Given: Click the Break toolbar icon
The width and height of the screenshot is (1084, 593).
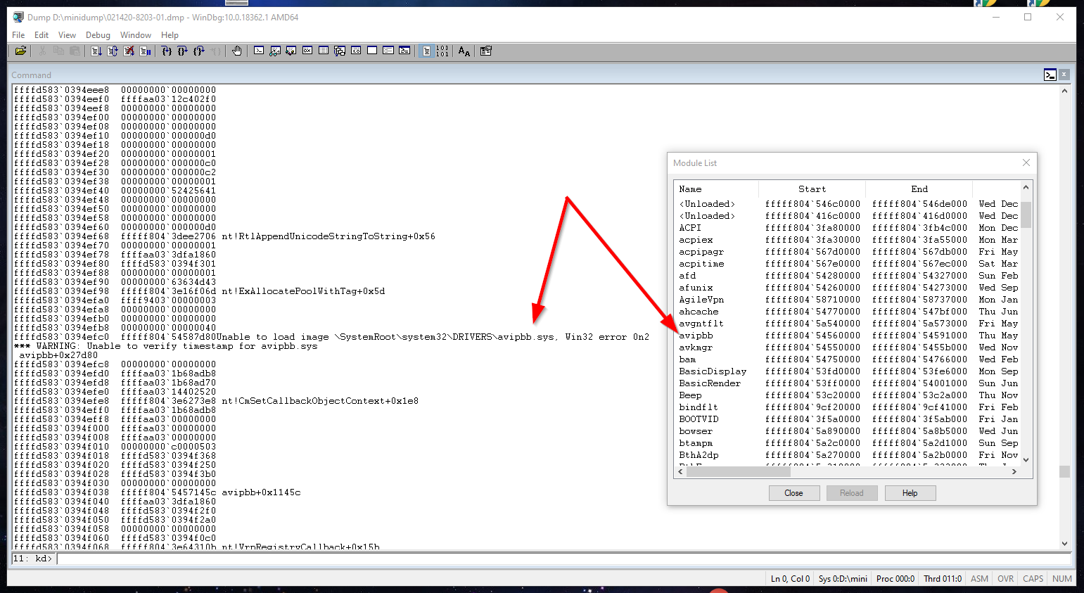Looking at the screenshot, I should 145,51.
